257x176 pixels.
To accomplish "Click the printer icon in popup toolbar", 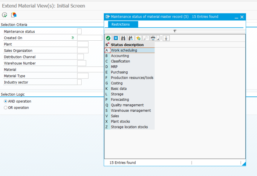I will [x=153, y=38].
